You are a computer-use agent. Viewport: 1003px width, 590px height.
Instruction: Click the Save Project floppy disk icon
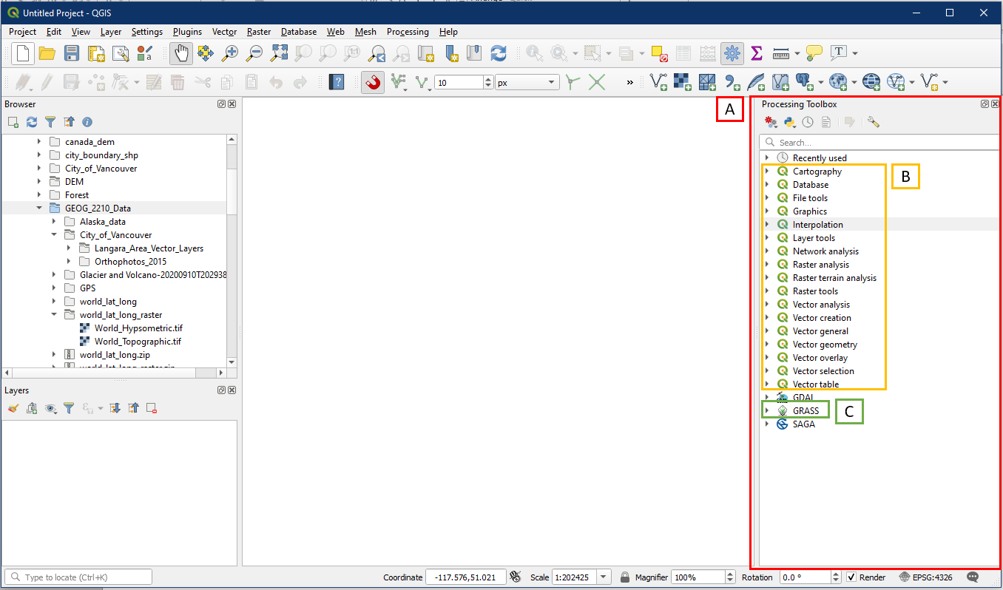[72, 53]
